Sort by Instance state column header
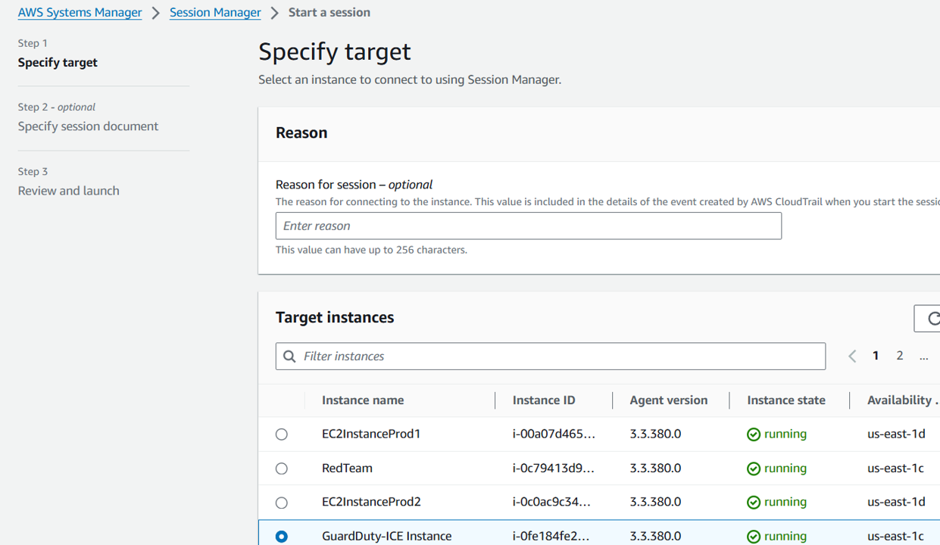 tap(786, 400)
